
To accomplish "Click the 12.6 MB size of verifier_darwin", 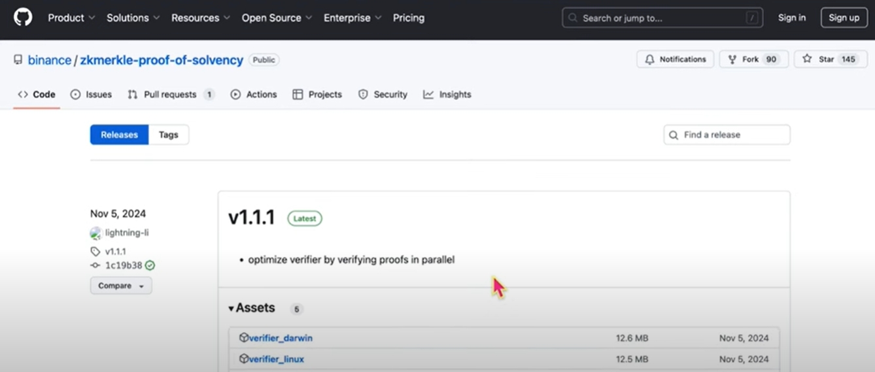I will click(x=632, y=338).
